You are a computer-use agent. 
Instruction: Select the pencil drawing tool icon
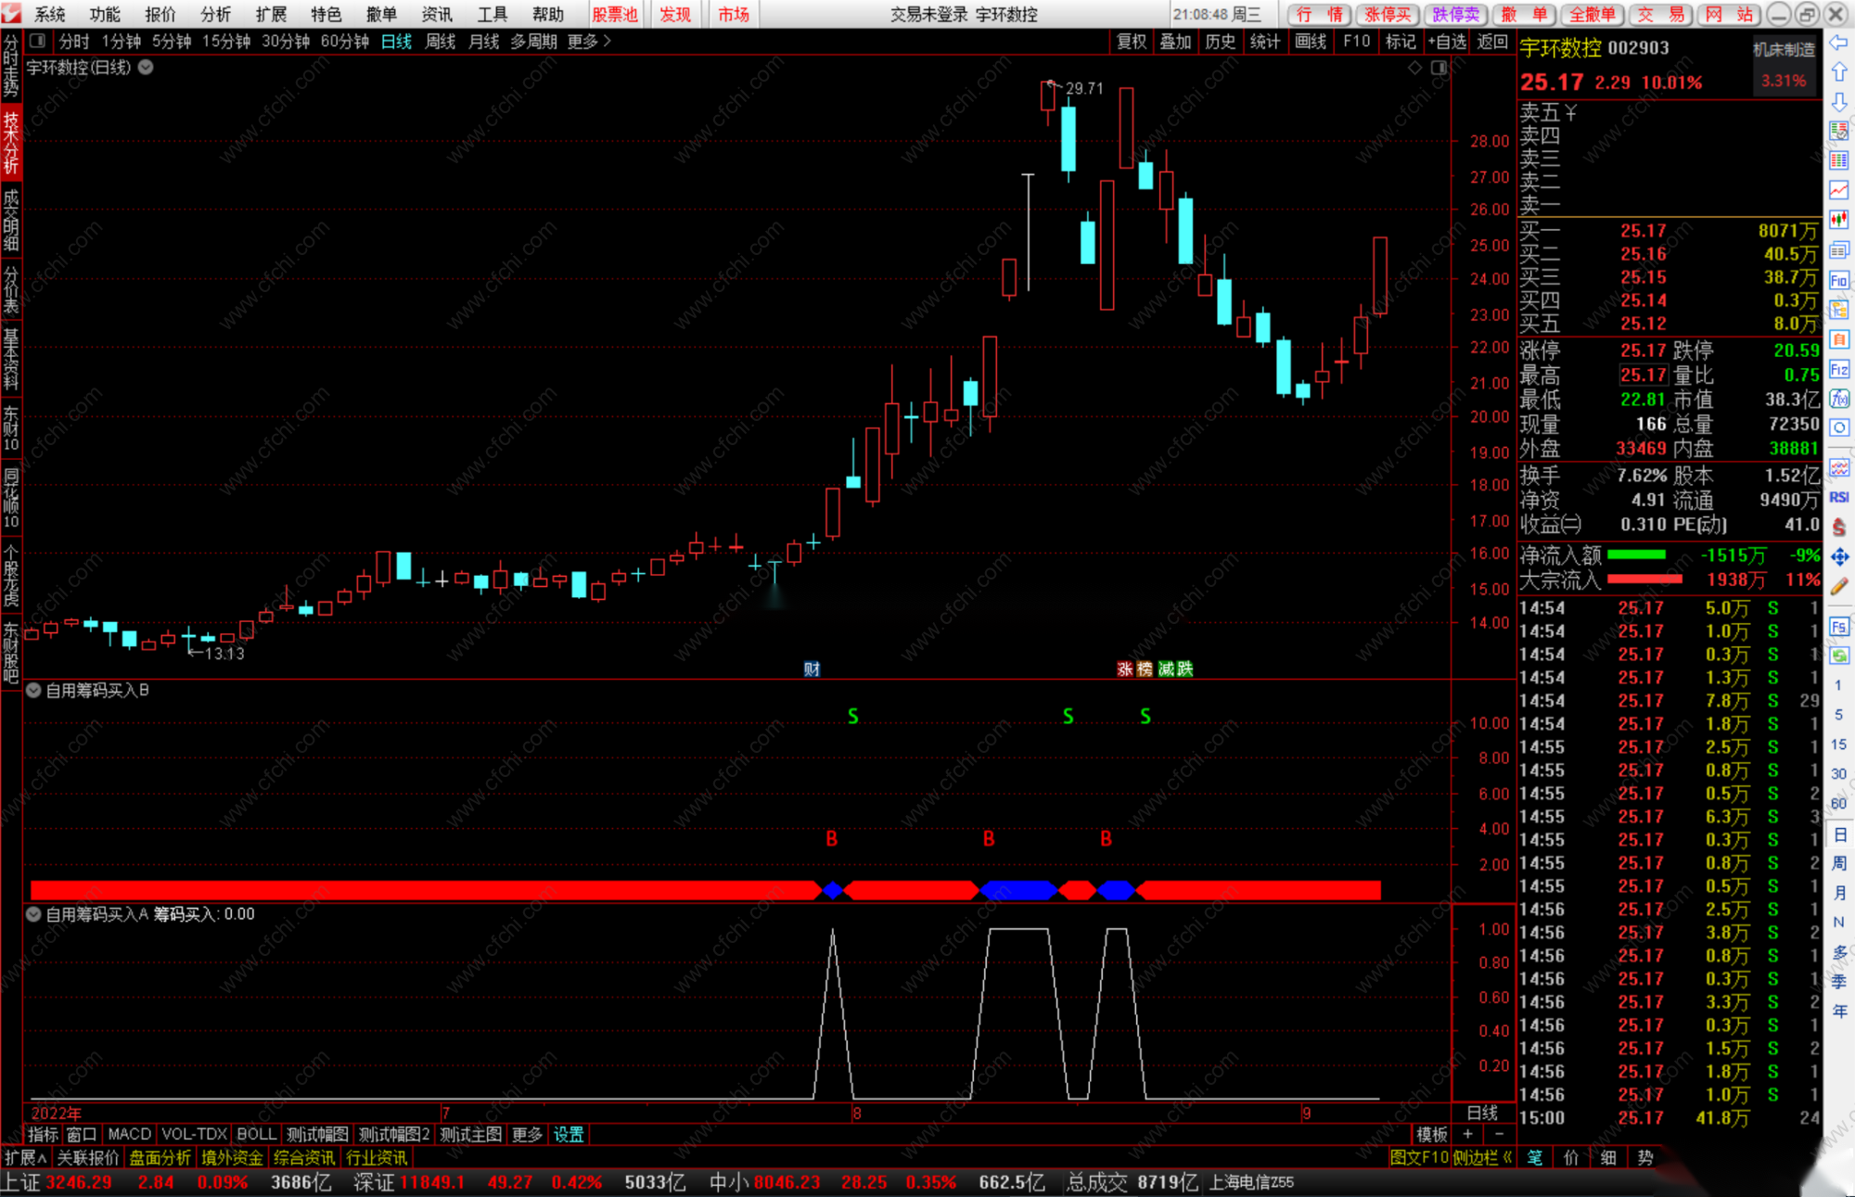pyautogui.click(x=1838, y=586)
